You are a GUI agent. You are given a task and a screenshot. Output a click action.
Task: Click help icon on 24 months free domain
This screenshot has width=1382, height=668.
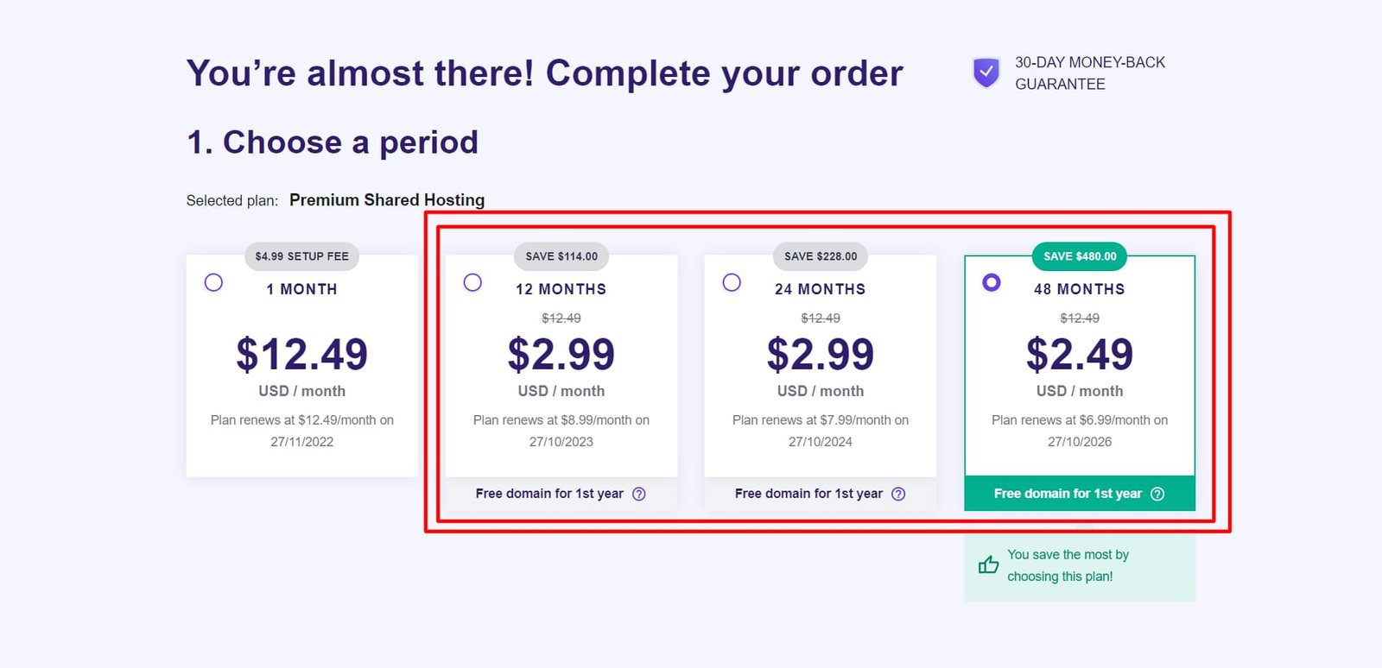coord(898,494)
